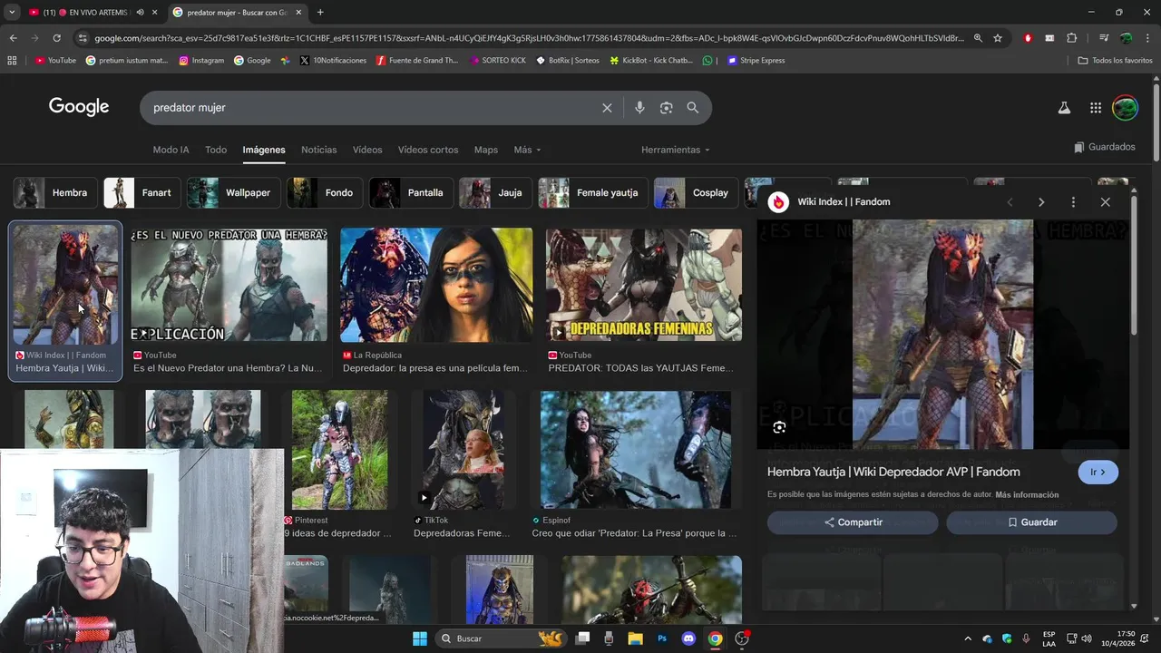1161x653 pixels.
Task: Open Google Labs flask icon
Action: click(1064, 108)
